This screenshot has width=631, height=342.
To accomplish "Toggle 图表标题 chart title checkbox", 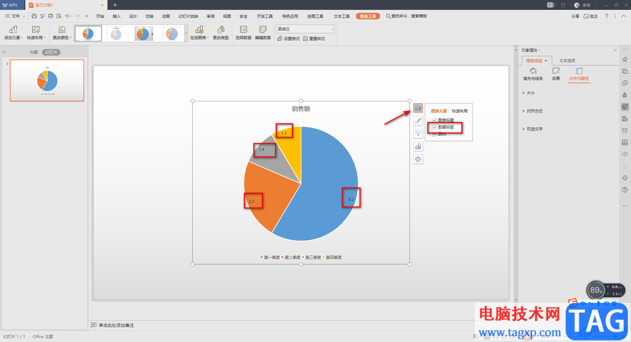I will (434, 120).
